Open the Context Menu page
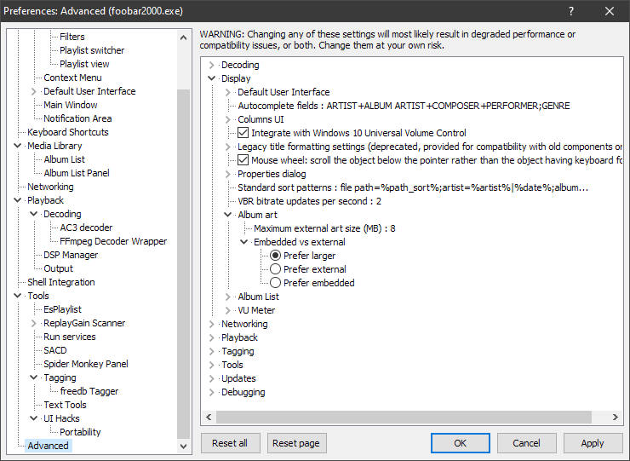This screenshot has height=461, width=630. [x=72, y=78]
